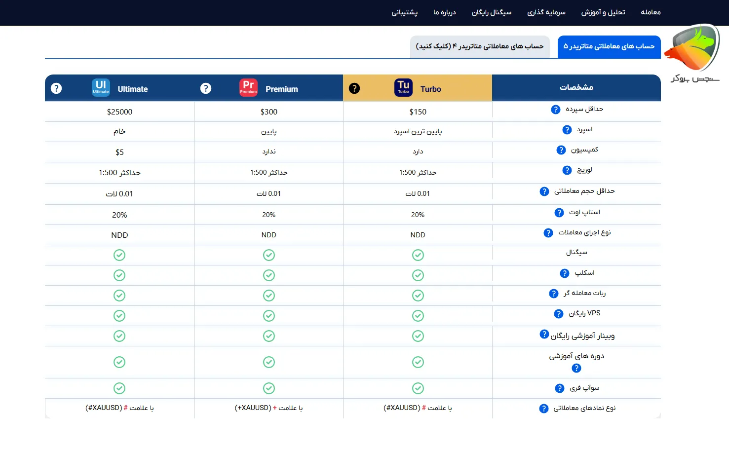Open the معامله navigation menu
This screenshot has width=729, height=449.
651,12
